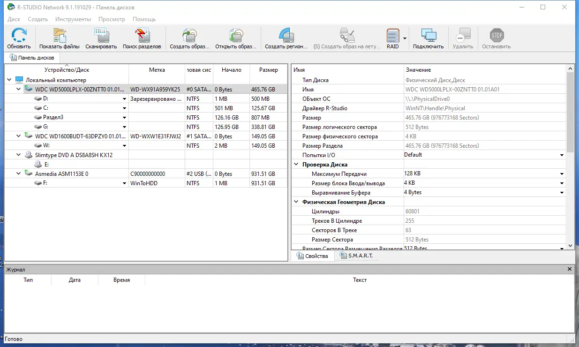Select the Панель дисков tab
This screenshot has width=579, height=347.
(x=32, y=58)
